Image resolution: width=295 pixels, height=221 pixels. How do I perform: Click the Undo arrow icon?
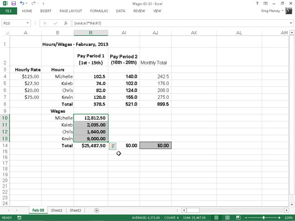point(22,3)
